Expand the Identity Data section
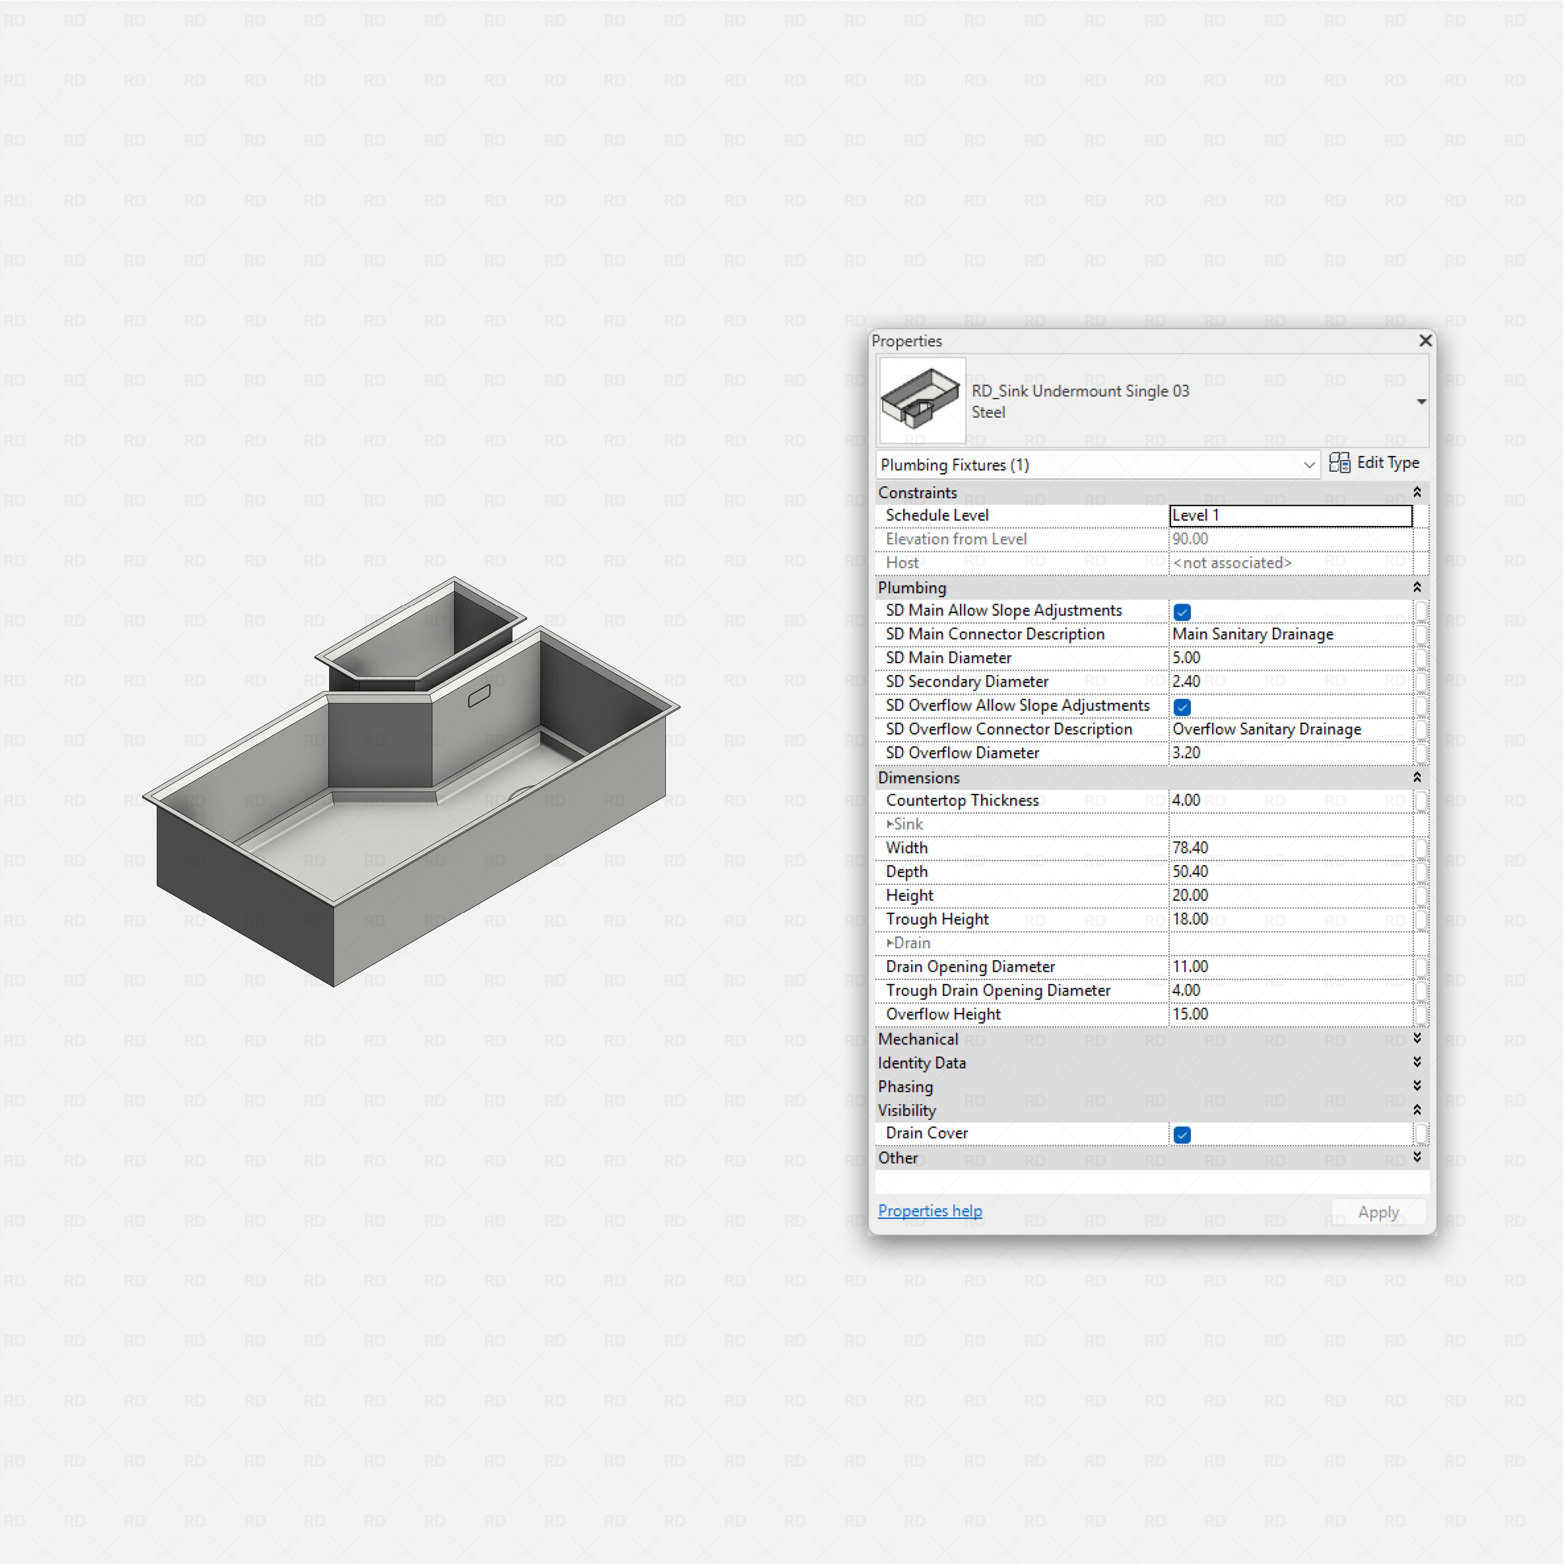This screenshot has height=1564, width=1564. click(1417, 1062)
